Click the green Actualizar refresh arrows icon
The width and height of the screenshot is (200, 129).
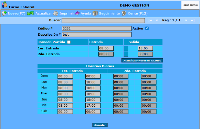coord(30,13)
